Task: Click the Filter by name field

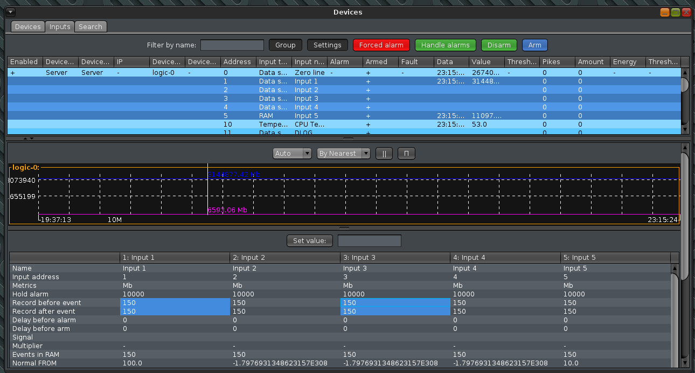Action: click(x=232, y=45)
